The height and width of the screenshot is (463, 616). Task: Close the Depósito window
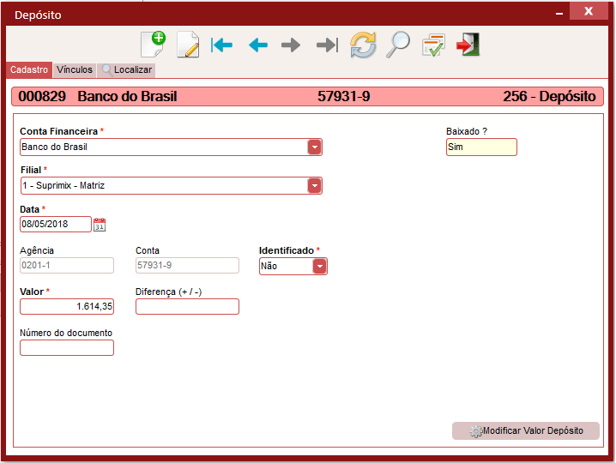click(589, 11)
